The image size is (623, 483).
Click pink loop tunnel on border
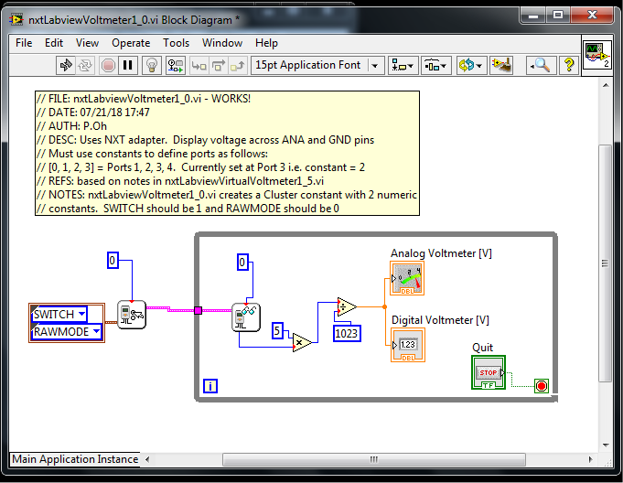(198, 311)
